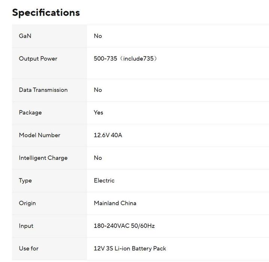Select the 12V 3S Li-ion Battery Pack text
Image resolution: width=269 pixels, height=262 pixels.
click(x=130, y=249)
